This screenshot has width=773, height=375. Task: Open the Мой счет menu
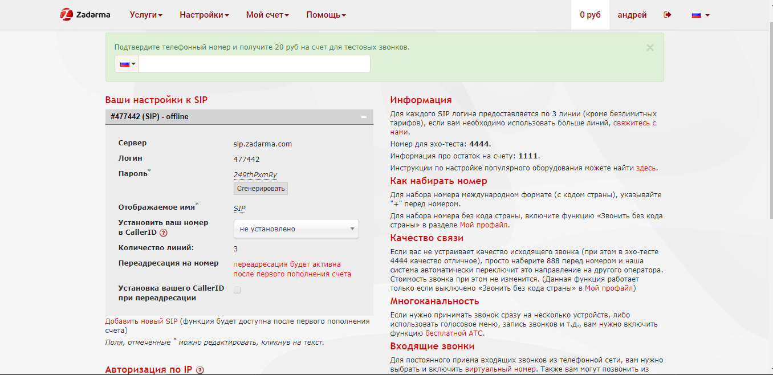coord(267,15)
